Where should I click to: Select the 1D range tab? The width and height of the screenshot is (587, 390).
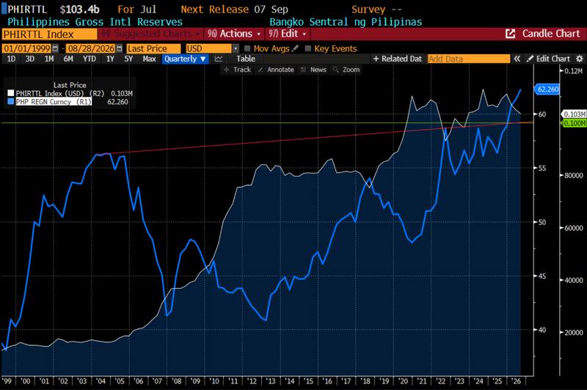(x=11, y=59)
